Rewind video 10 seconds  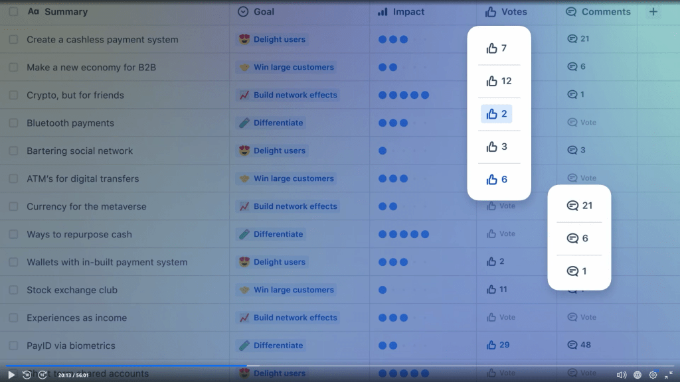pyautogui.click(x=27, y=375)
